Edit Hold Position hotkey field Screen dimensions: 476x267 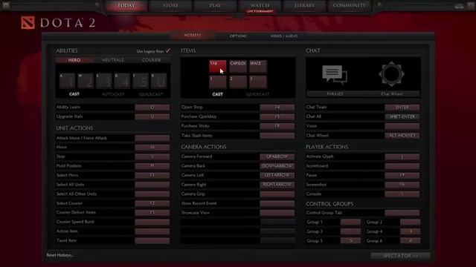click(152, 166)
